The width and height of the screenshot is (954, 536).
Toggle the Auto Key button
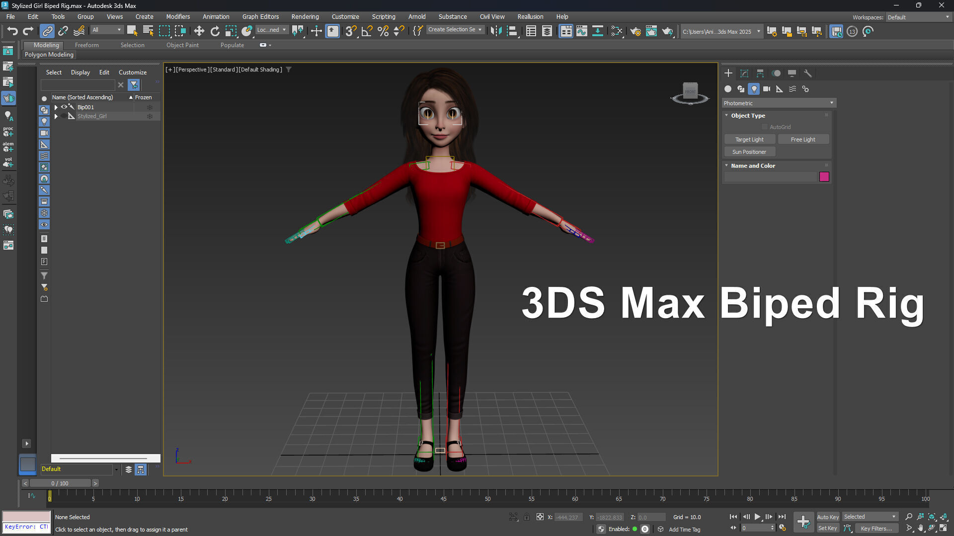827,517
